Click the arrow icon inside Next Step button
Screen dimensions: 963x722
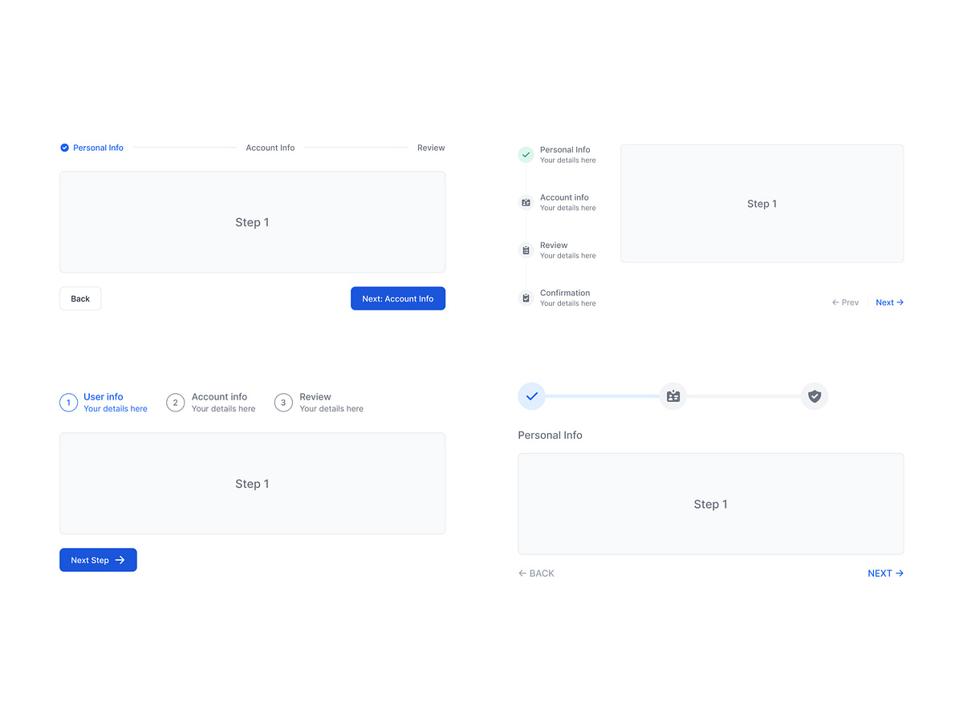pos(122,560)
